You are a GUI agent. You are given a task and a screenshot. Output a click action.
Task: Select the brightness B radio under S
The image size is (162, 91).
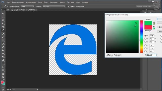pos(145,42)
